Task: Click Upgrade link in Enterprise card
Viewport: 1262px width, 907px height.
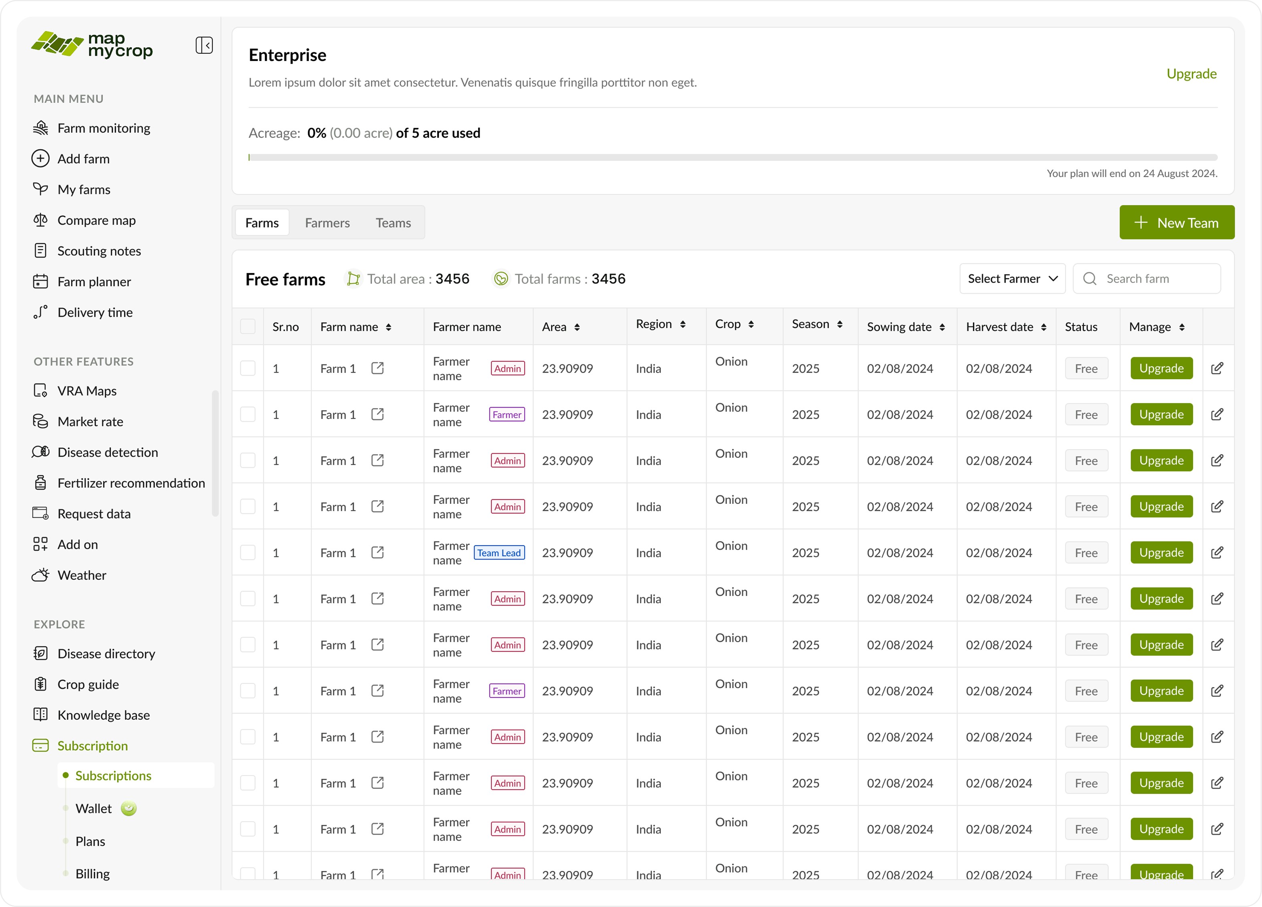Action: click(x=1191, y=73)
